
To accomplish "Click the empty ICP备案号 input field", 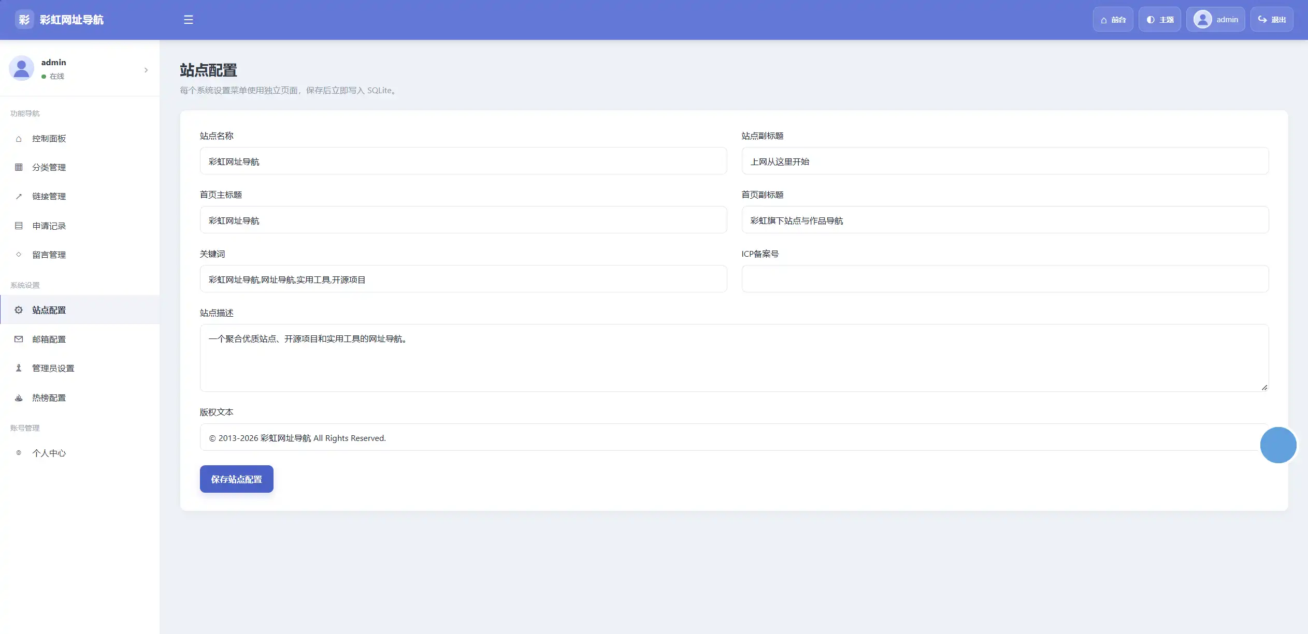I will coord(1005,279).
